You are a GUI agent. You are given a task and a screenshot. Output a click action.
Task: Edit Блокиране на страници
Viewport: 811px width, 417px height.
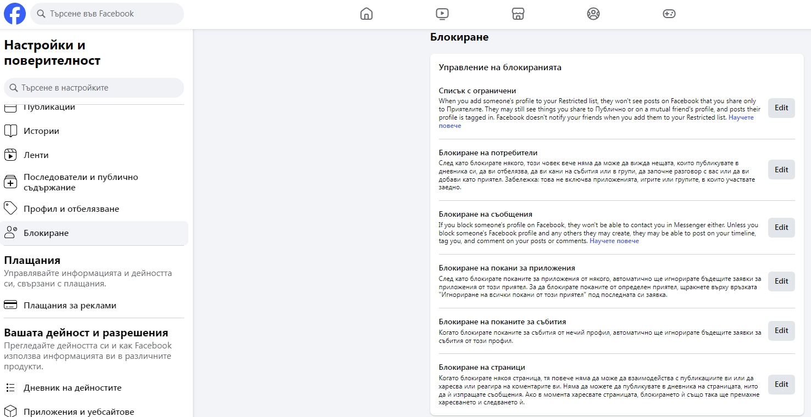(781, 385)
